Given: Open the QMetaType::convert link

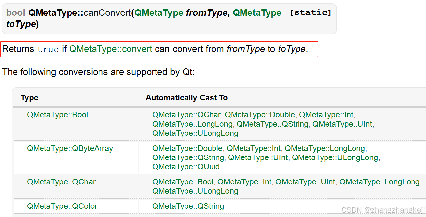Looking at the screenshot, I should (x=111, y=49).
